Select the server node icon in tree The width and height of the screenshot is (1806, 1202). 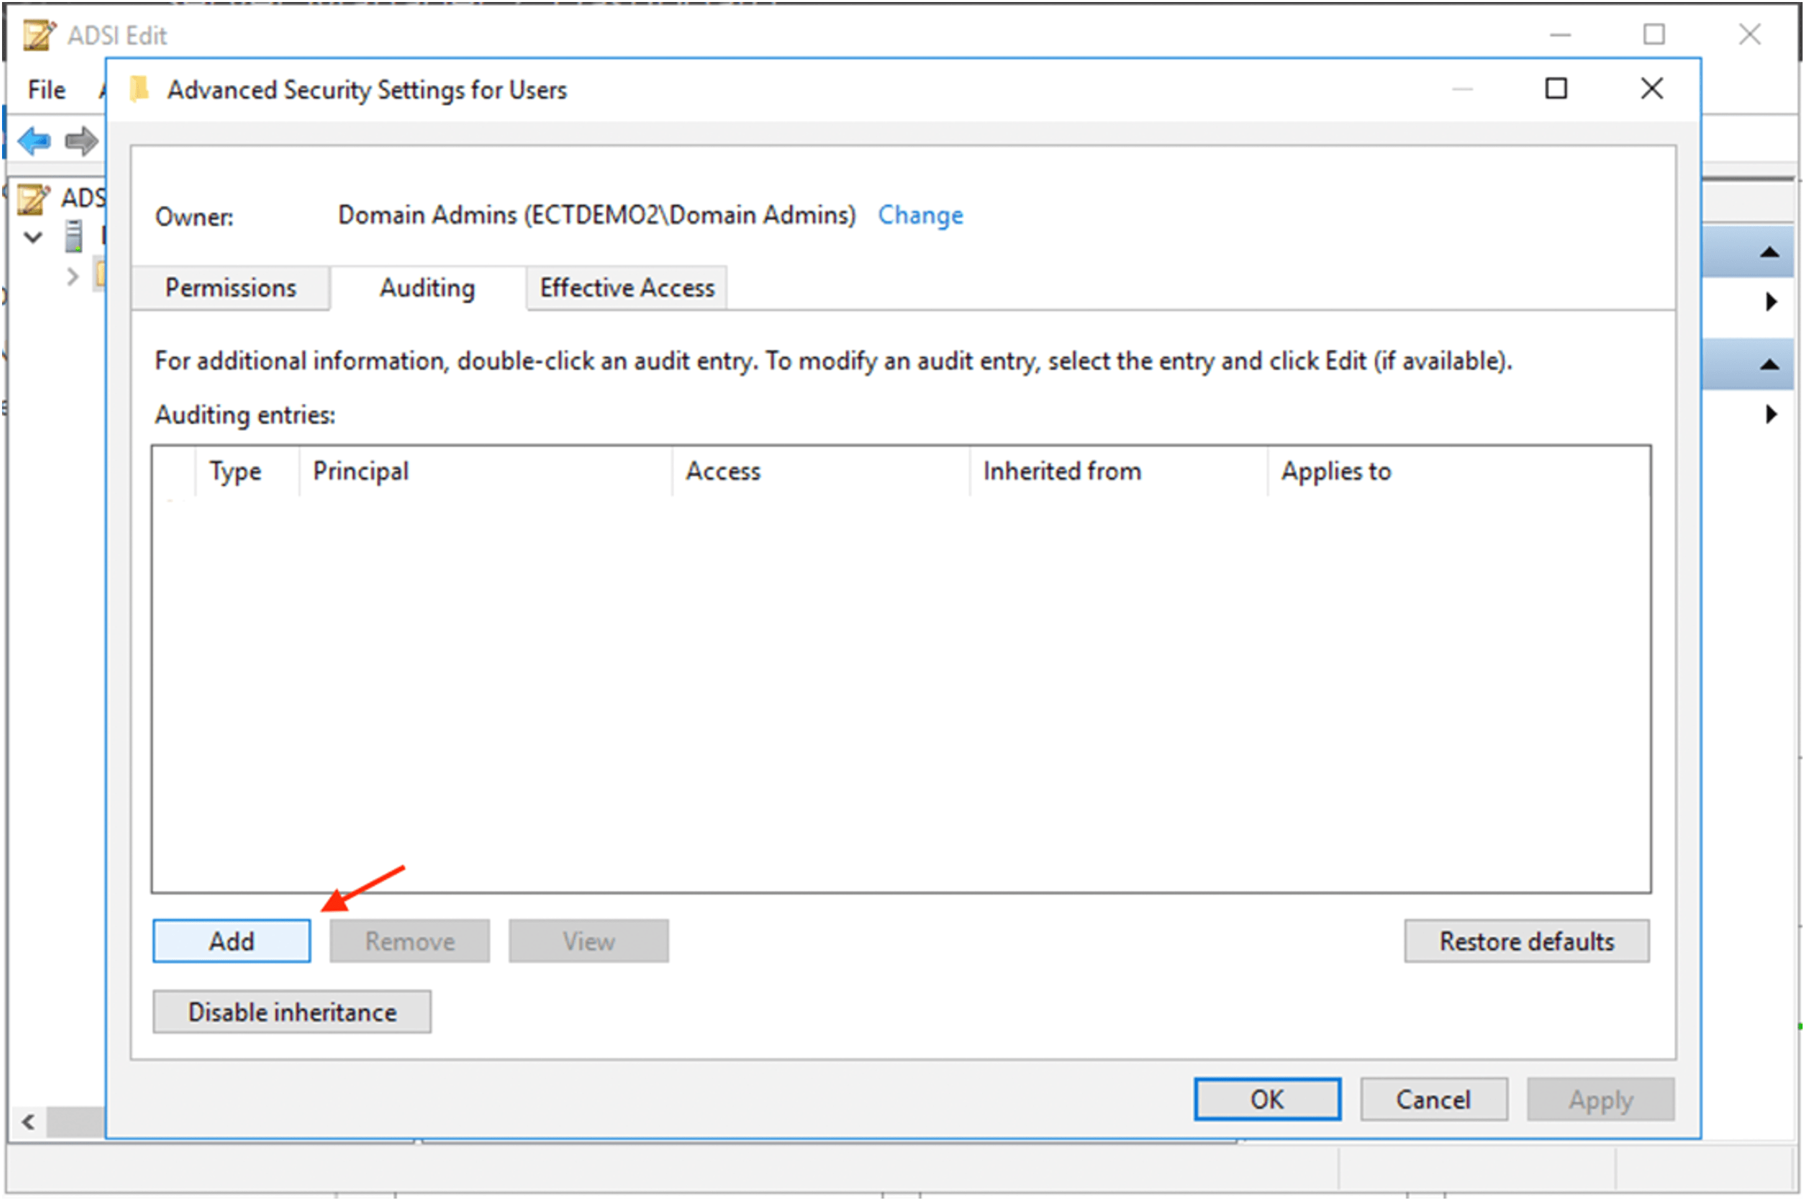73,237
